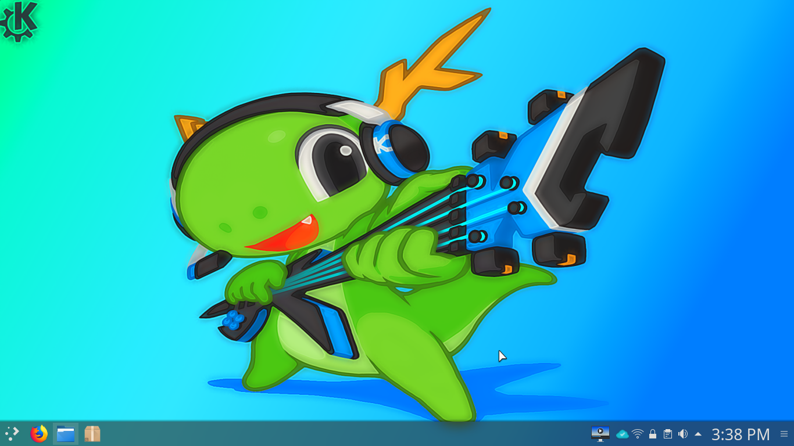The width and height of the screenshot is (794, 446).
Task: Launch Firefox from the taskbar
Action: (39, 433)
